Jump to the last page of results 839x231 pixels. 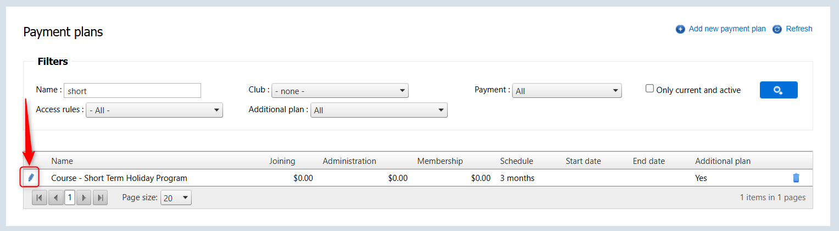click(x=100, y=198)
